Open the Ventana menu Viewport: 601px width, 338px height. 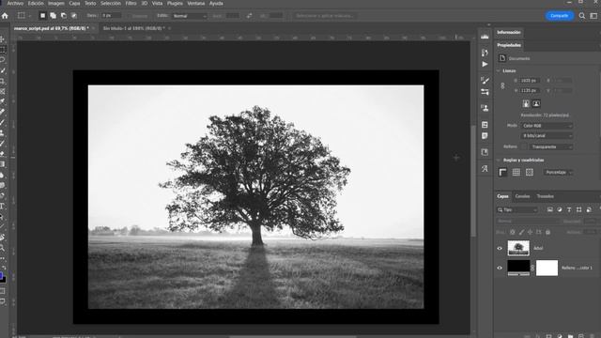coord(196,4)
